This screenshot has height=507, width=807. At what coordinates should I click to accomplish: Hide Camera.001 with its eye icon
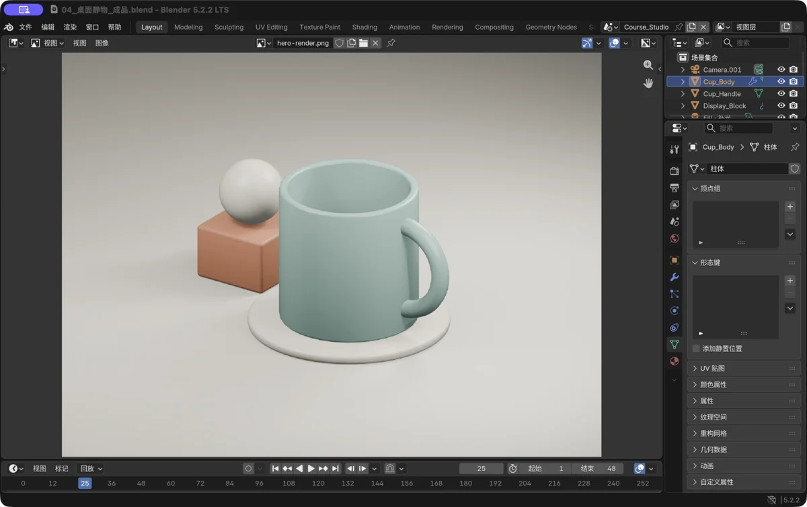(x=781, y=70)
